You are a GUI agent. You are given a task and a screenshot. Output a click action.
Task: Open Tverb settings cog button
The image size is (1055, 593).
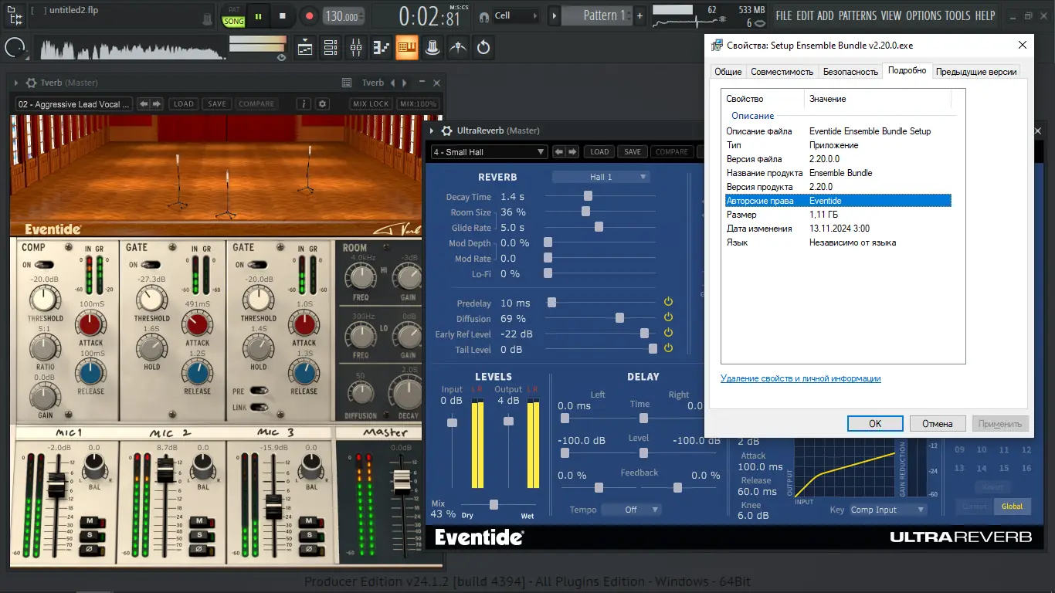point(323,103)
